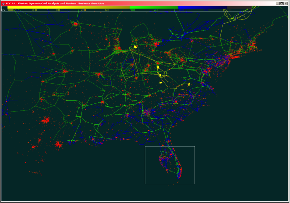Click the EDGAR application icon in title bar

click(x=3, y=4)
